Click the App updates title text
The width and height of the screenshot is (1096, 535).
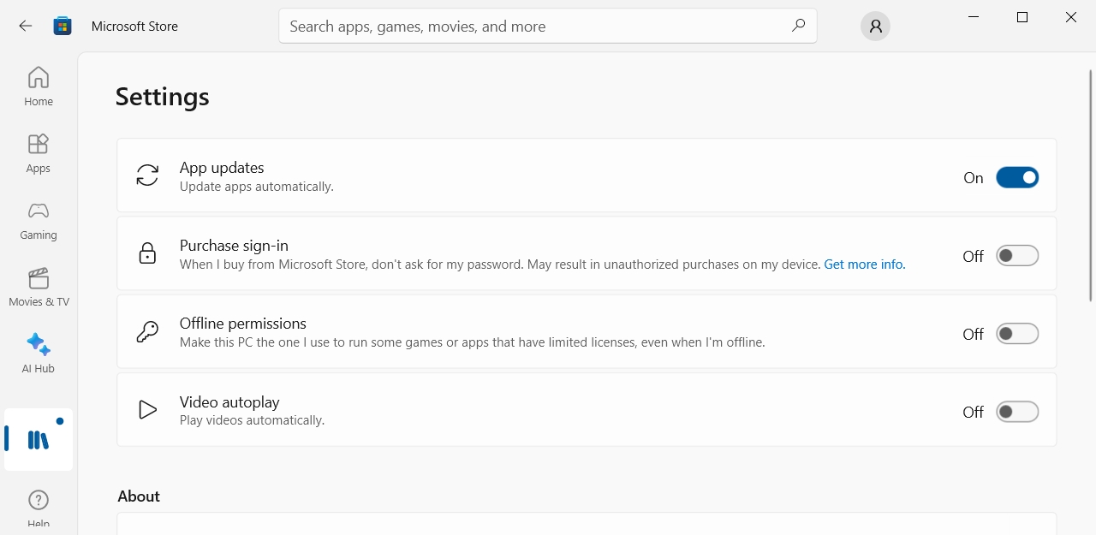click(x=222, y=168)
